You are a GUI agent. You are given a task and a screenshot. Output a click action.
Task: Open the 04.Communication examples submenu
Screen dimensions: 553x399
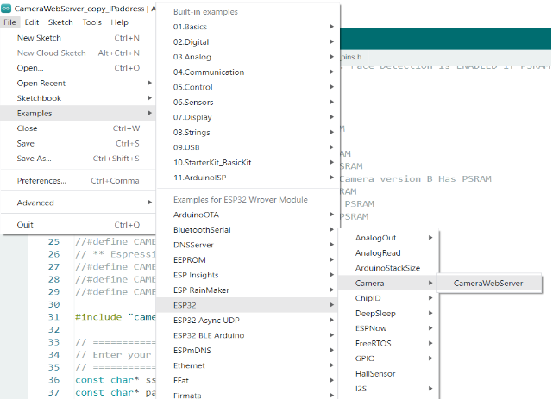(x=208, y=72)
